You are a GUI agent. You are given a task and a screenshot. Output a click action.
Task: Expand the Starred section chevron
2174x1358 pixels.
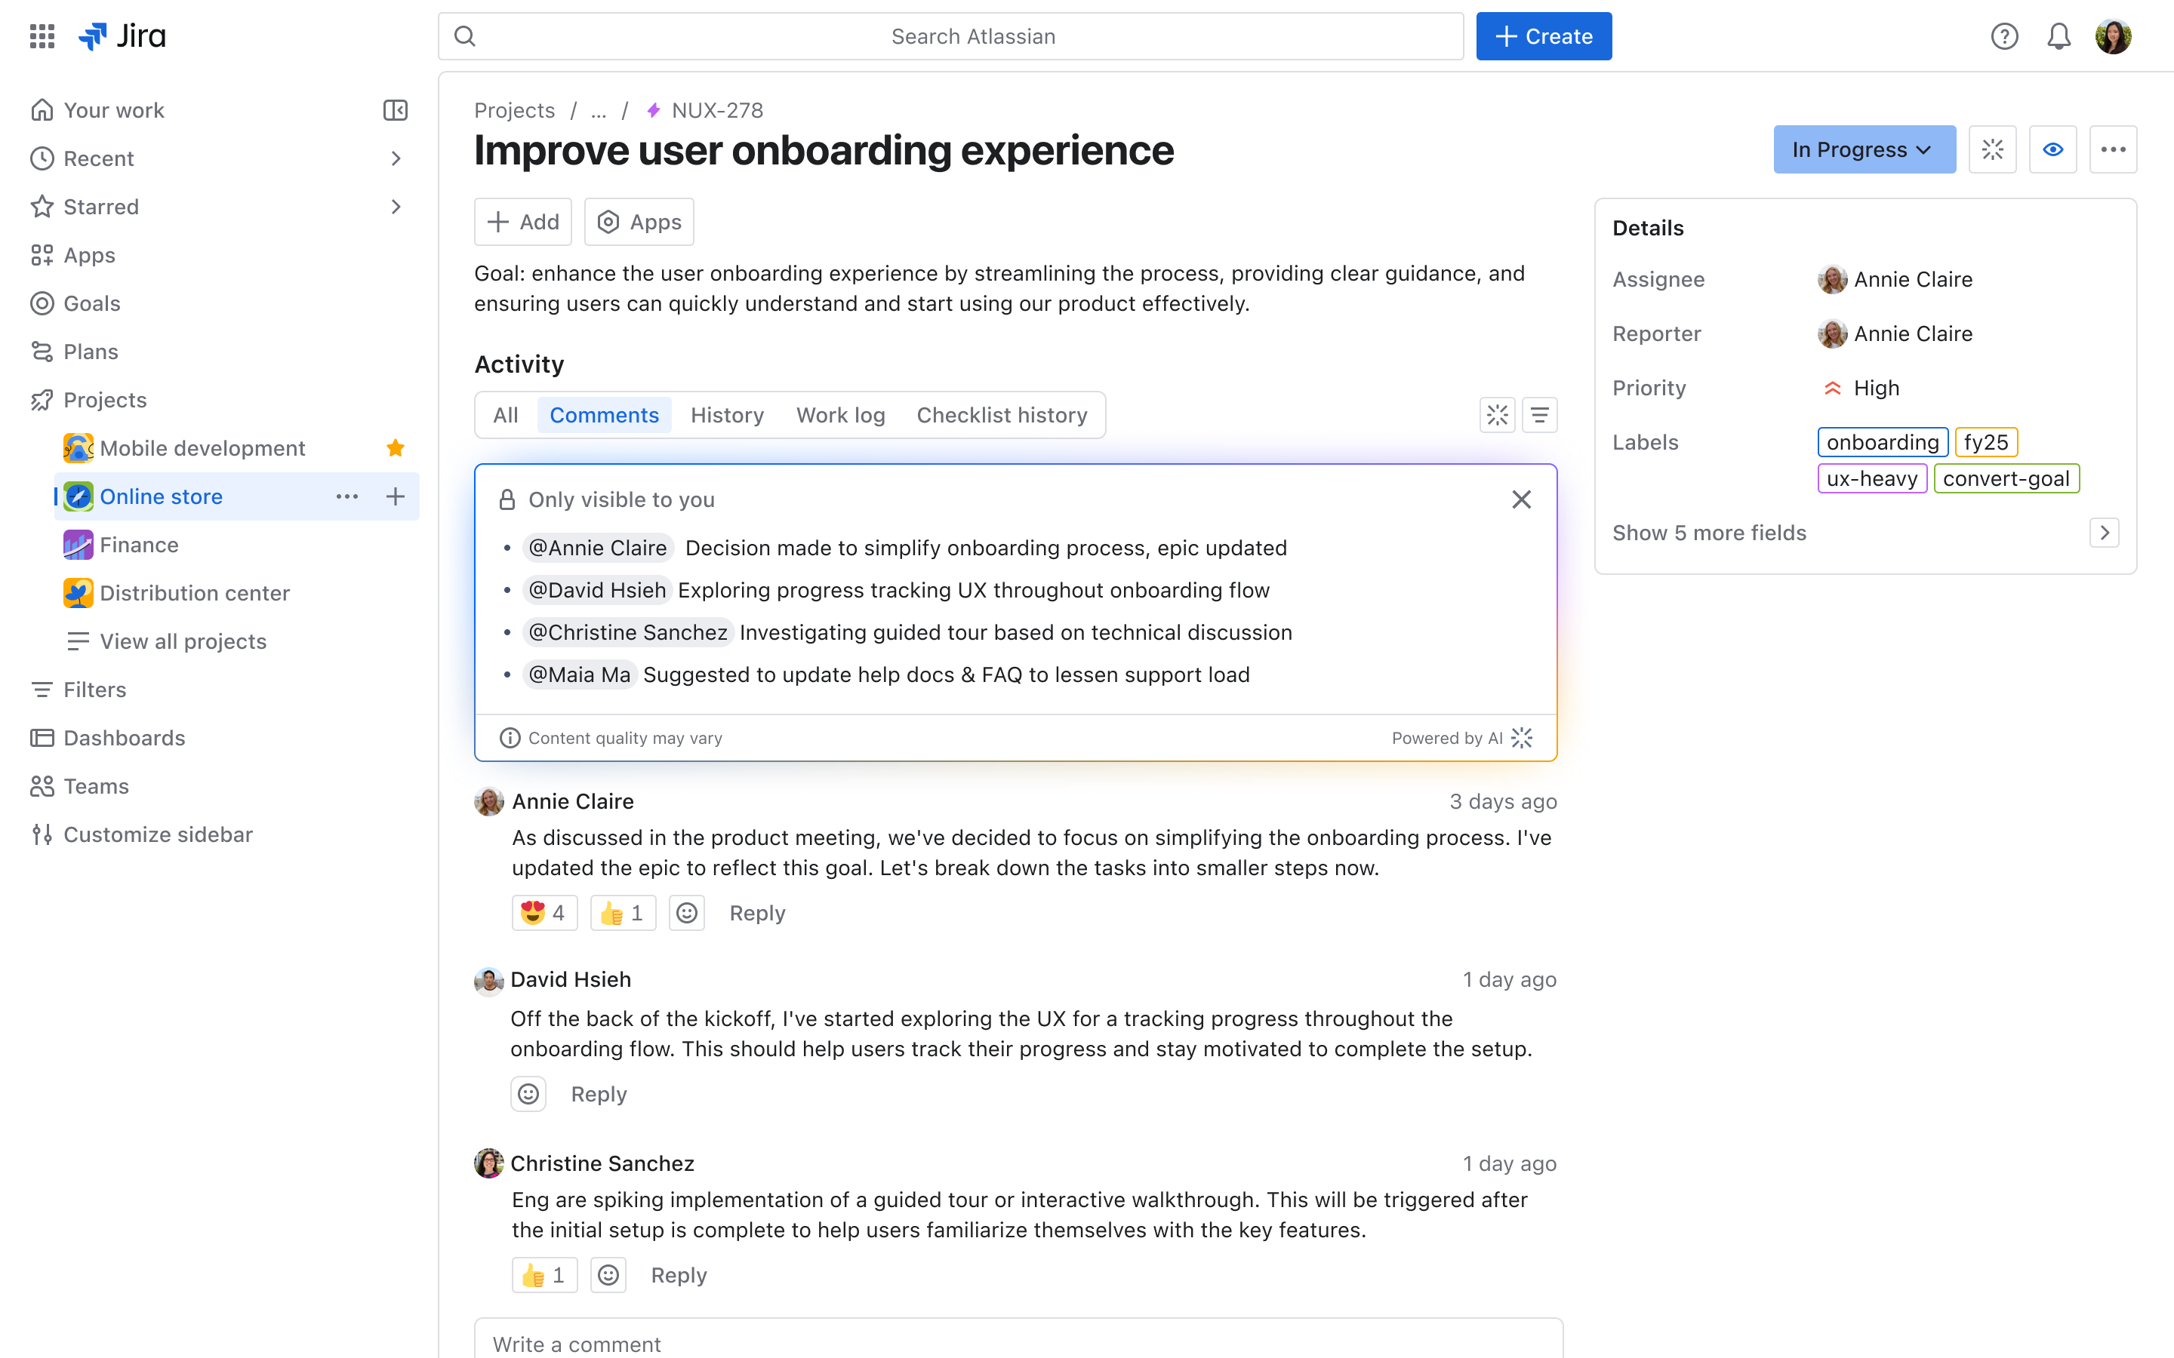click(396, 207)
